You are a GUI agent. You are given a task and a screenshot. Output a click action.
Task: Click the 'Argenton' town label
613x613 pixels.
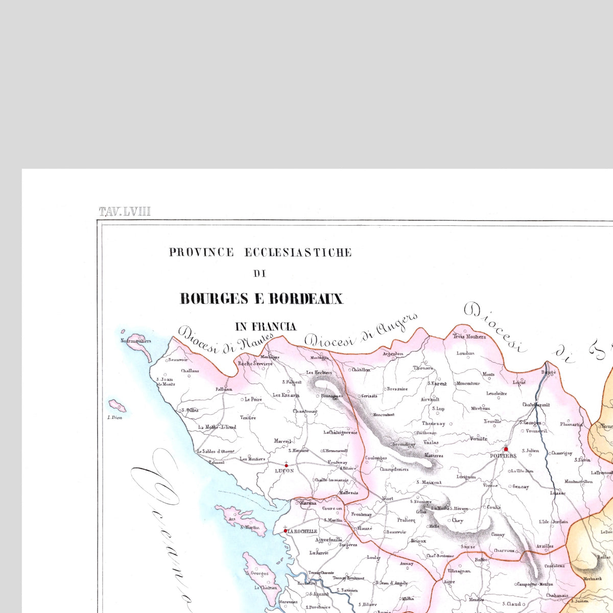[x=393, y=353]
